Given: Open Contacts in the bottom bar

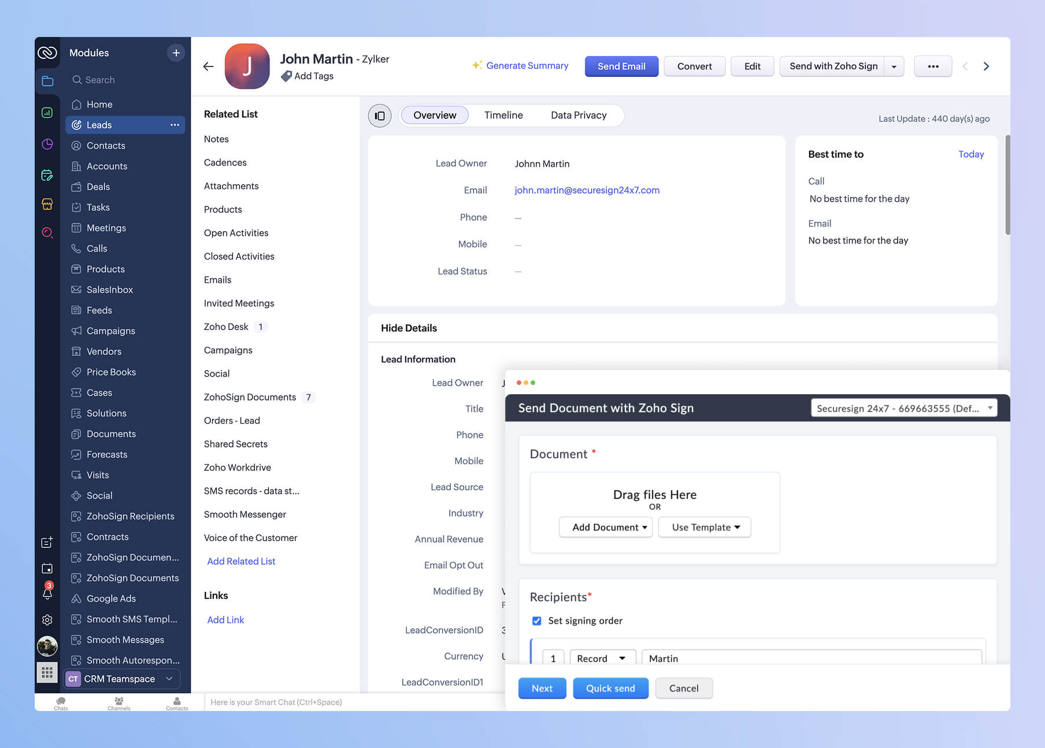Looking at the screenshot, I should coord(177,703).
